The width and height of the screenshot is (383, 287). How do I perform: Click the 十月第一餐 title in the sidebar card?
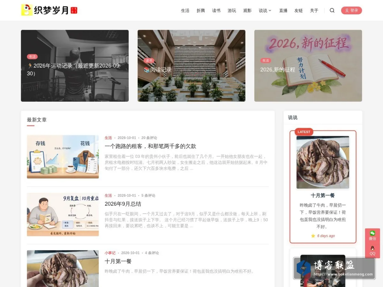coord(323,195)
